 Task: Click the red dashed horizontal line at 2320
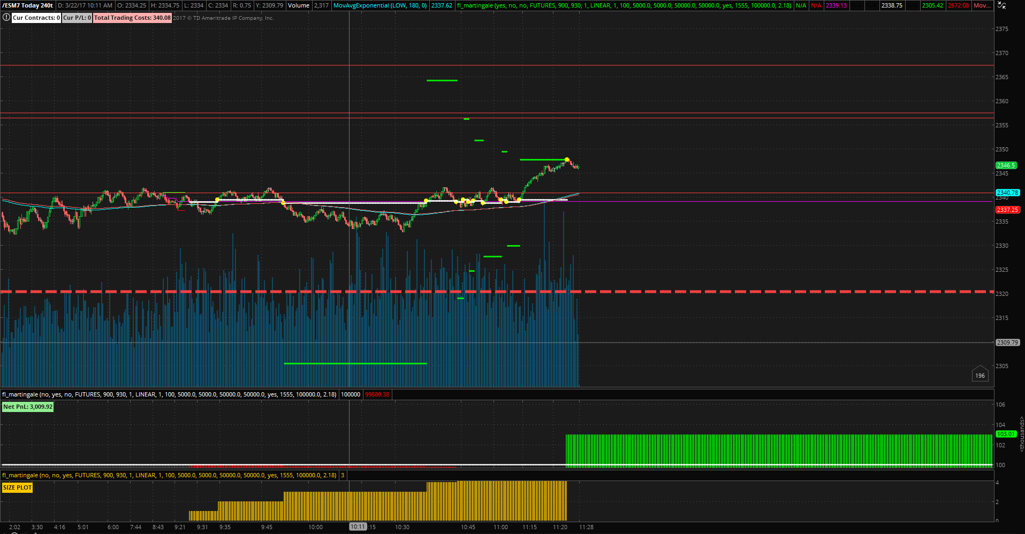click(497, 292)
